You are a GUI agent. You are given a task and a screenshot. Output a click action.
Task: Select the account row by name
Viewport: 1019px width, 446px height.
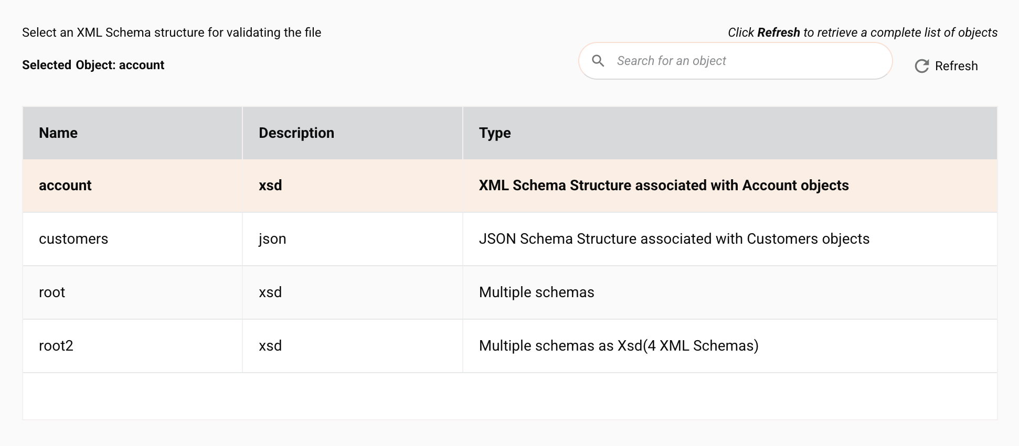click(x=65, y=186)
